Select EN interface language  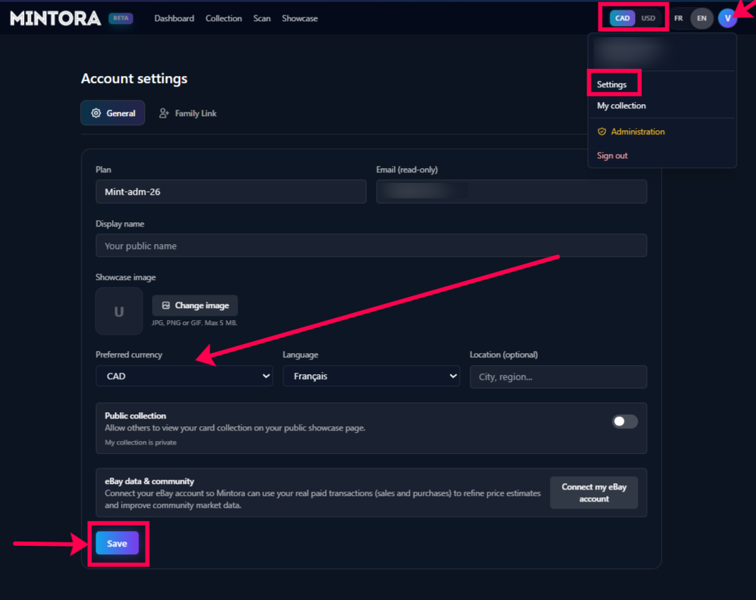coord(701,18)
